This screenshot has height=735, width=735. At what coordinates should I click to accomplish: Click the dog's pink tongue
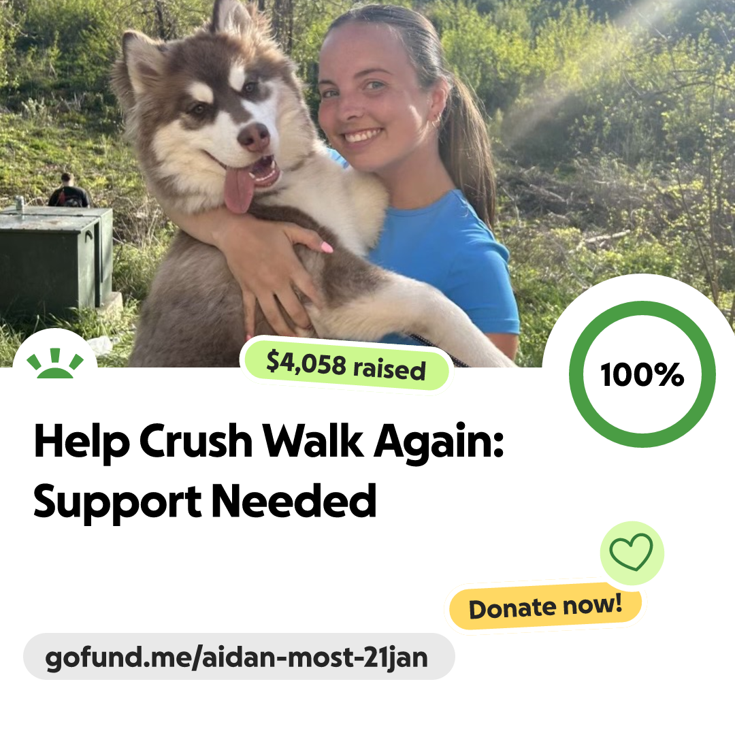[x=239, y=190]
